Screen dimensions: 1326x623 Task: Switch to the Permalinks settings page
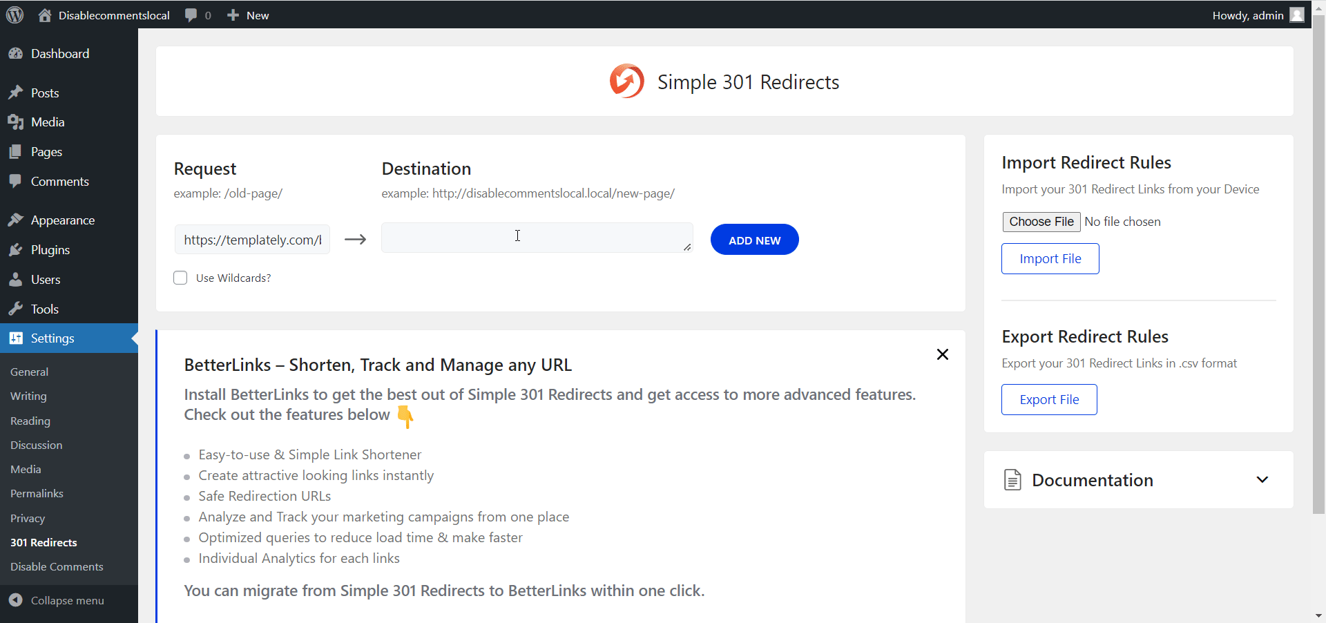pyautogui.click(x=37, y=493)
